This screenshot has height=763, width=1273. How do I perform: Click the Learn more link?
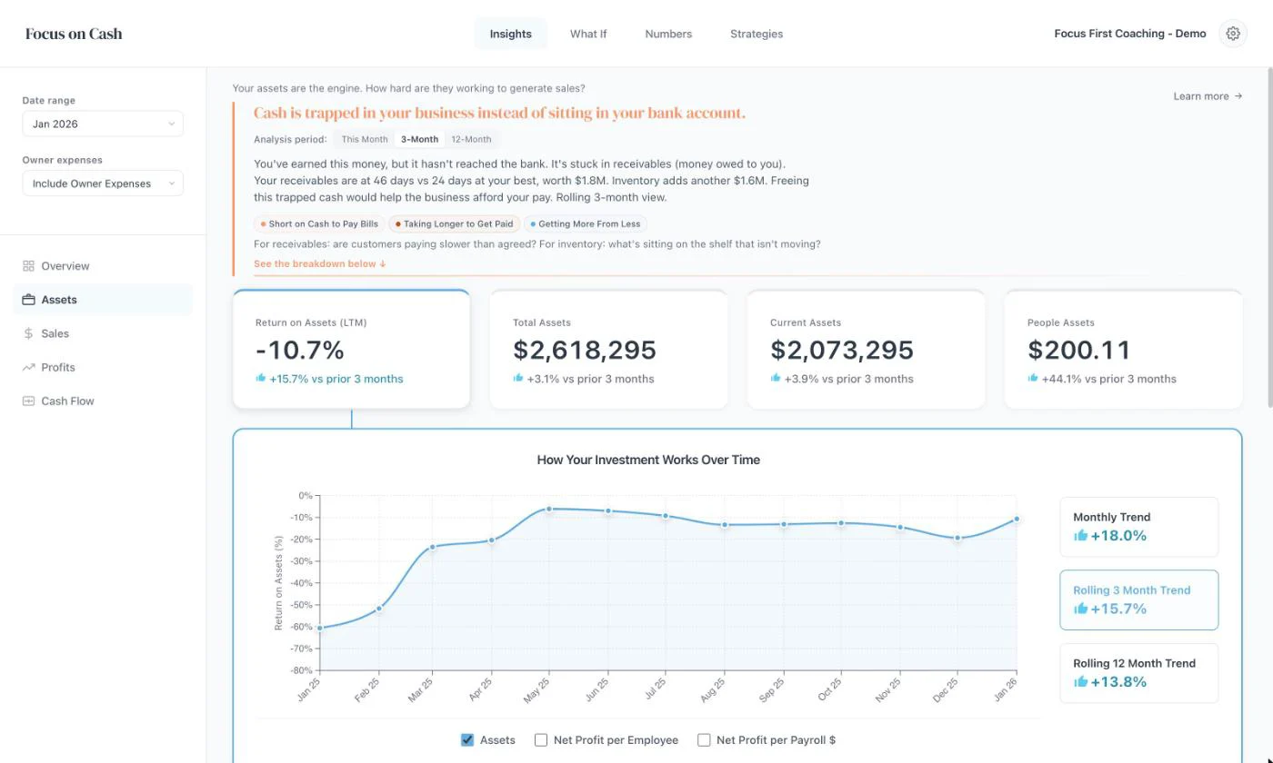(x=1208, y=96)
